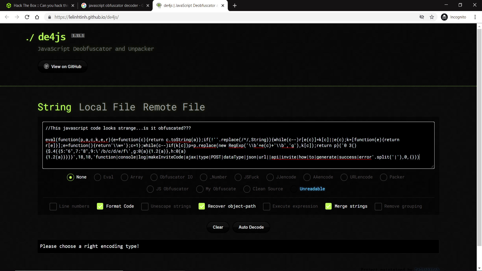Select the de4js JavaScript Deobfuscator tab
Viewport: 482px width, 271px height.
pos(190,6)
